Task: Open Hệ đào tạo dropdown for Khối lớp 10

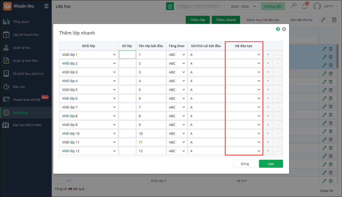Action: [x=244, y=133]
